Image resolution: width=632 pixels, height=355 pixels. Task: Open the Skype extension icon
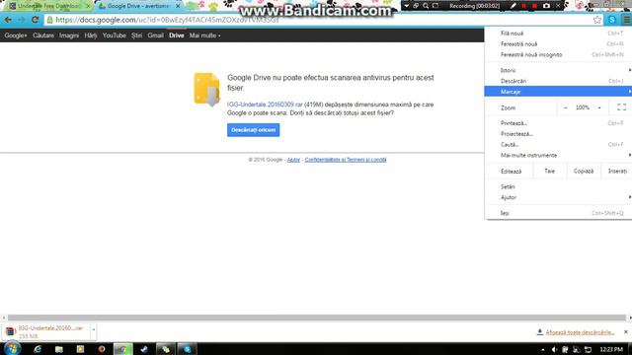(612, 20)
